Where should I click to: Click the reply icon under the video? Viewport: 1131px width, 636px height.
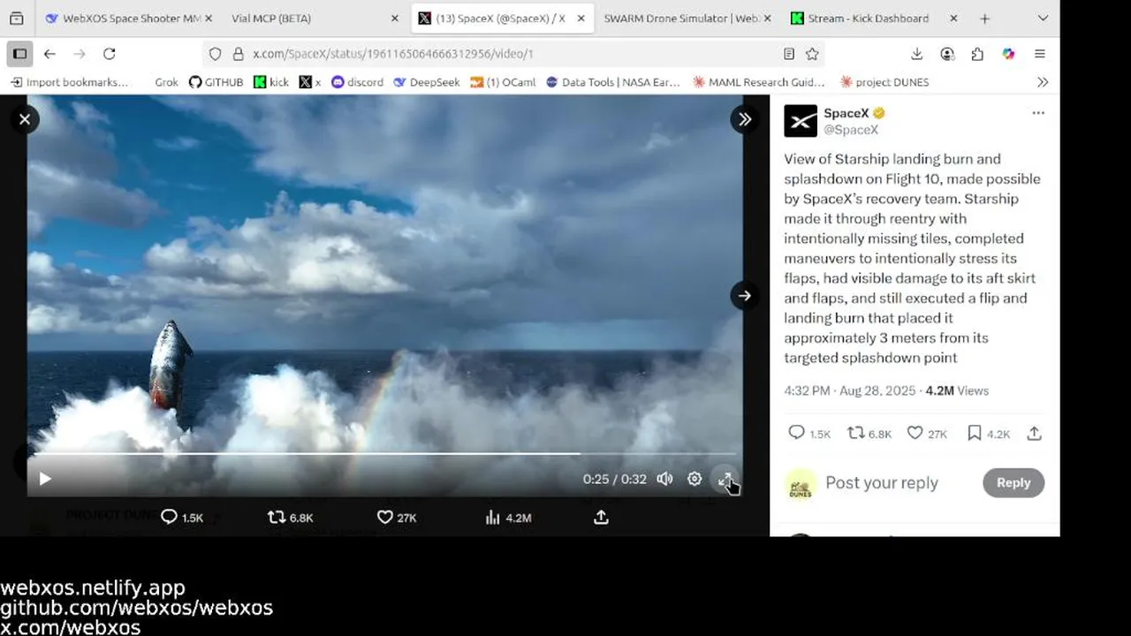169,518
